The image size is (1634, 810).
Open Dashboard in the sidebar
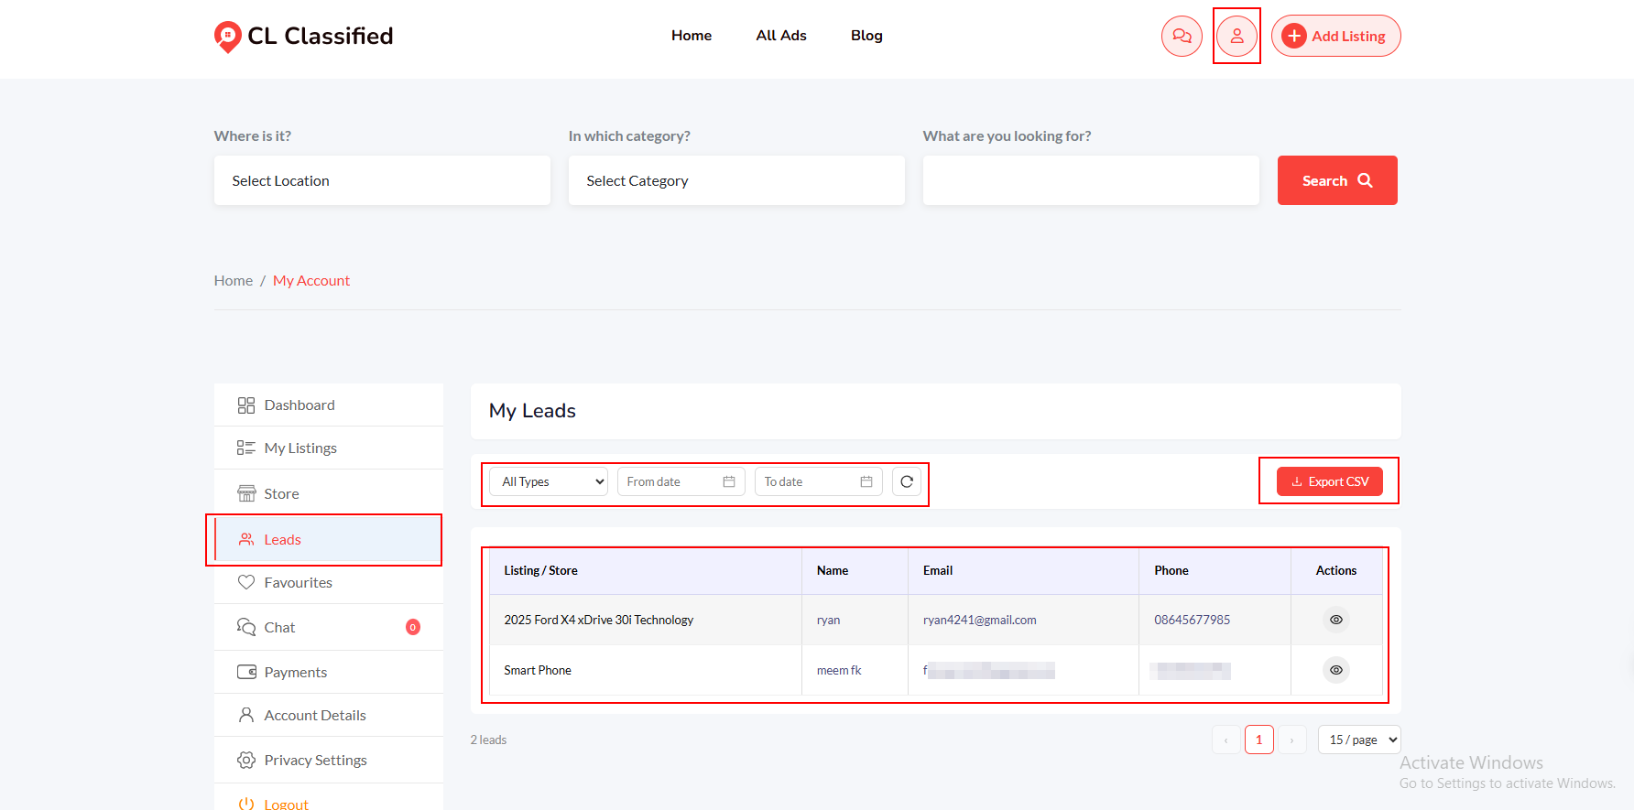[329, 405]
